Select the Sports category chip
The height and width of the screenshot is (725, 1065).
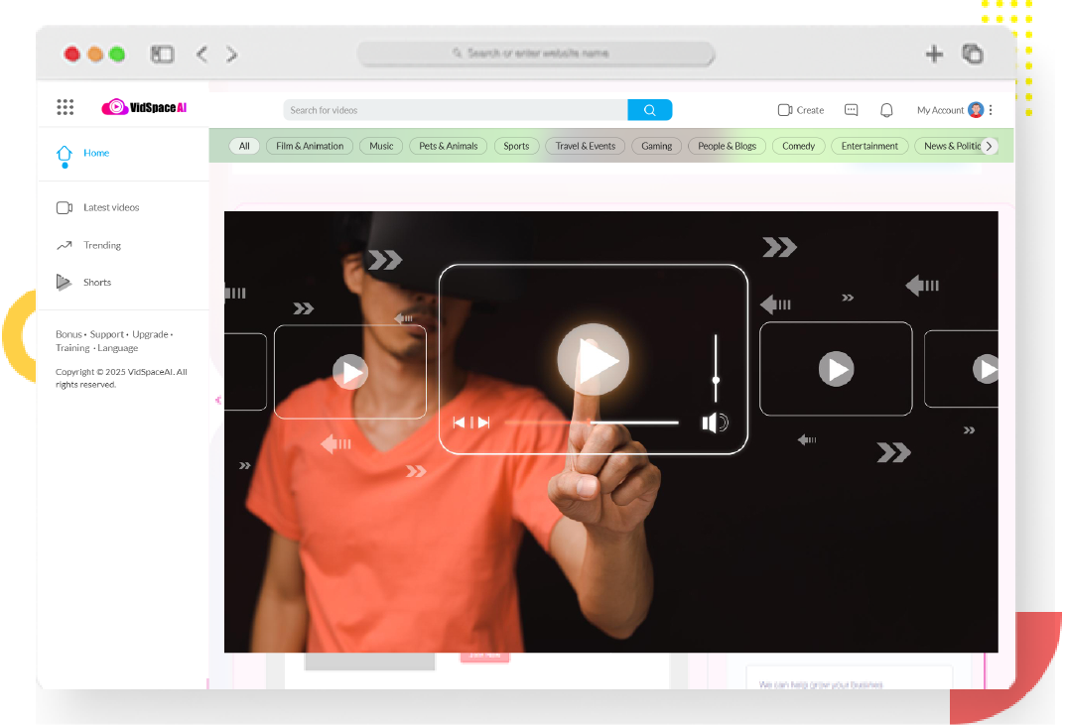(516, 146)
